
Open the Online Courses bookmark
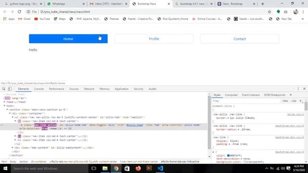point(207,19)
